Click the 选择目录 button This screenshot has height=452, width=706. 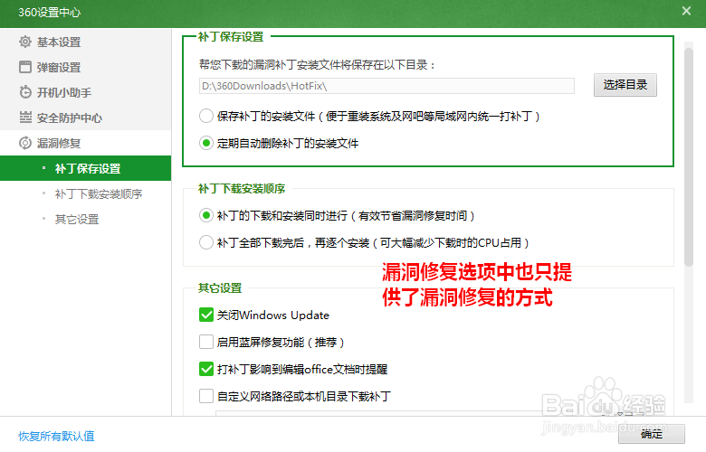625,85
